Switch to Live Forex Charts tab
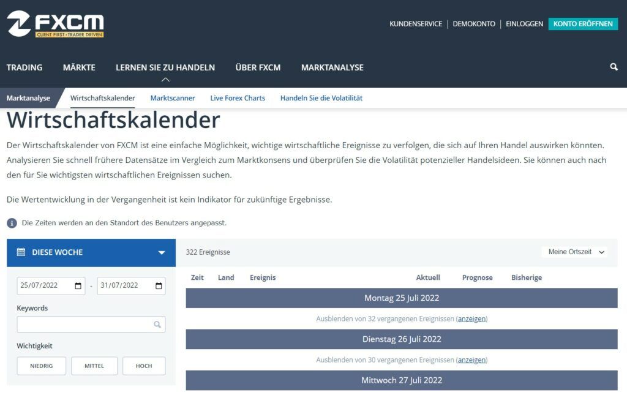627x395 pixels. pyautogui.click(x=238, y=98)
